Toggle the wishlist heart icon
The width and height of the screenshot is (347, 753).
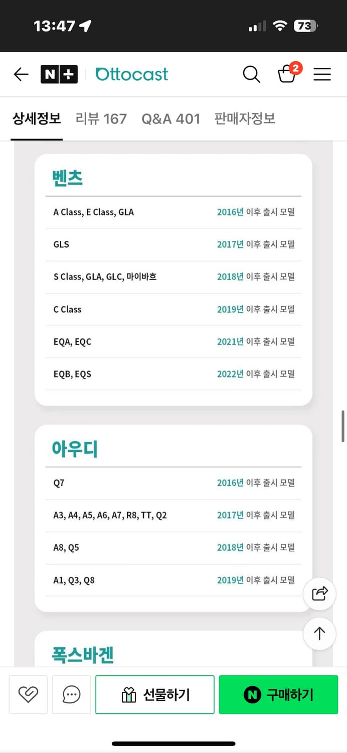coord(28,694)
